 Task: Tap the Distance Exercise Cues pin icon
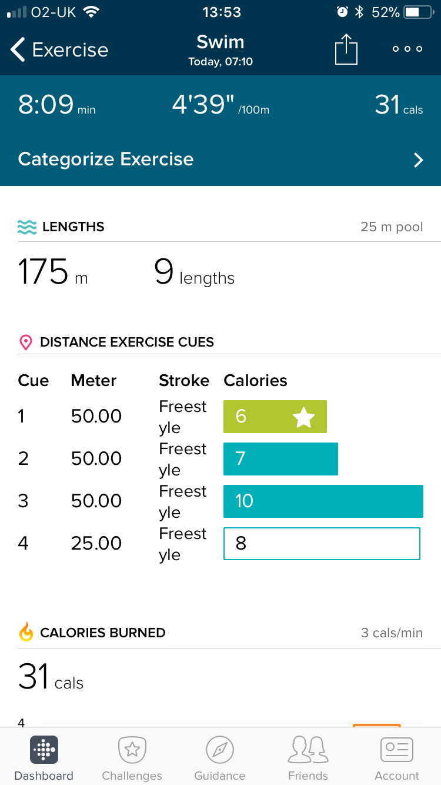26,342
